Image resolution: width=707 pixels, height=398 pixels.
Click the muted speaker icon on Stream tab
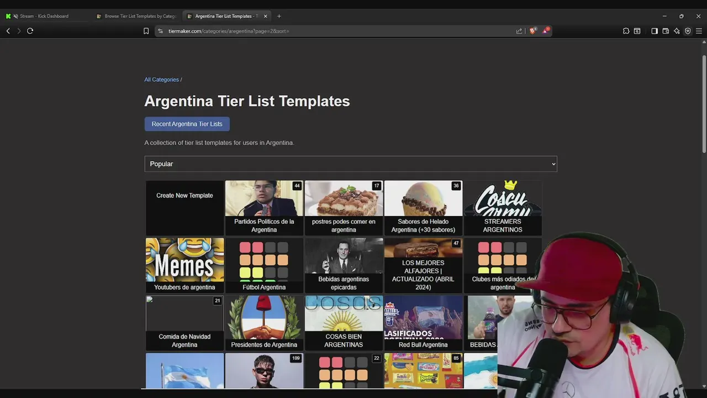(x=15, y=16)
